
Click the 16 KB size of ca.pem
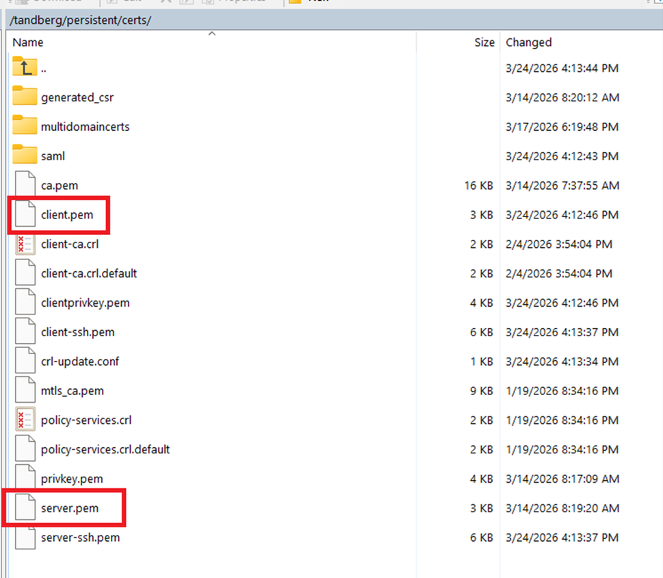coord(479,186)
